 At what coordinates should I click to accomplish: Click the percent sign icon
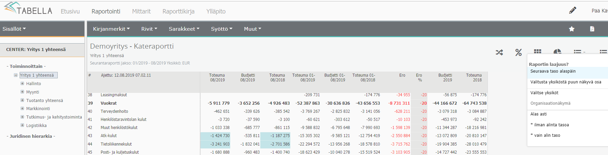tap(519, 52)
